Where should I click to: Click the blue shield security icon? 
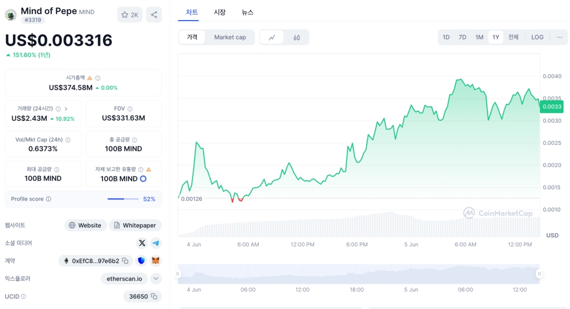point(141,261)
